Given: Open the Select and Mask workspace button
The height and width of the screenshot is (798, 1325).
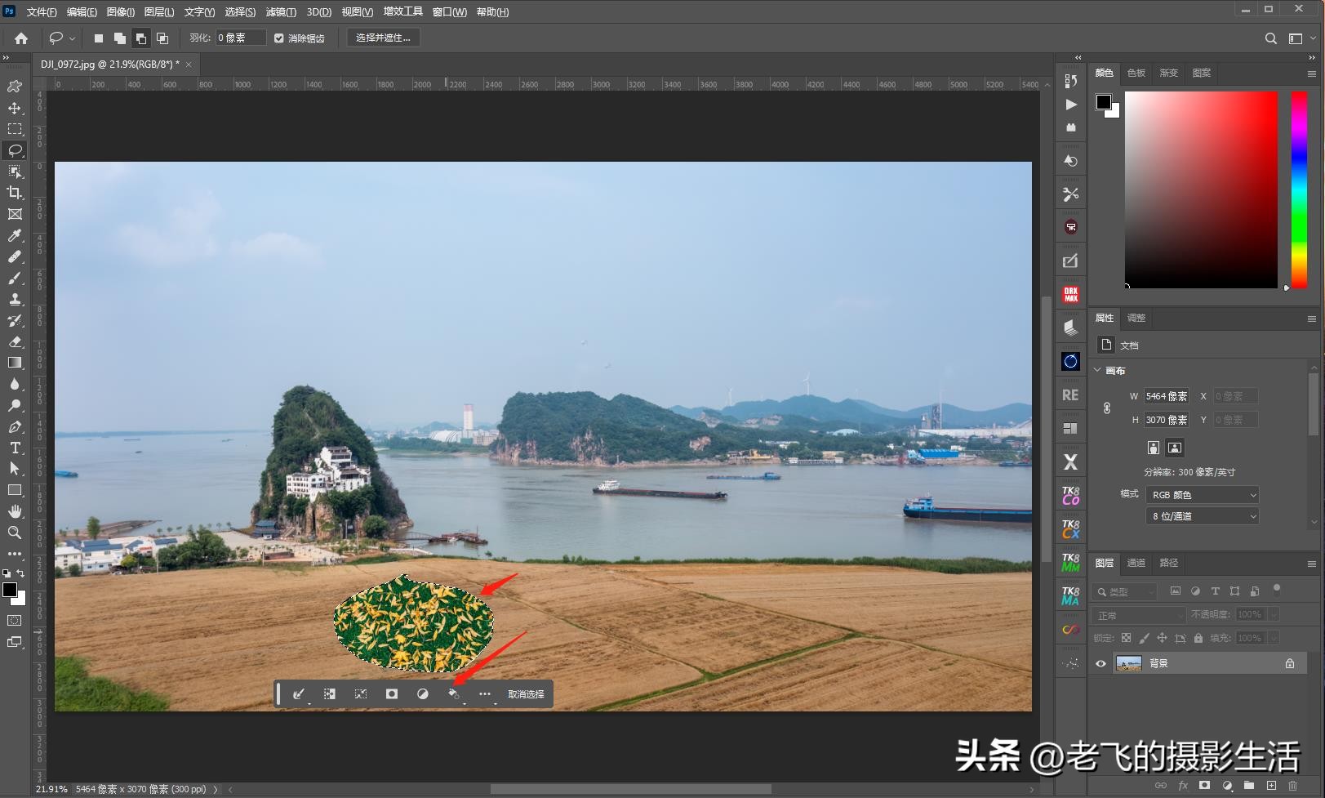Looking at the screenshot, I should [x=381, y=37].
